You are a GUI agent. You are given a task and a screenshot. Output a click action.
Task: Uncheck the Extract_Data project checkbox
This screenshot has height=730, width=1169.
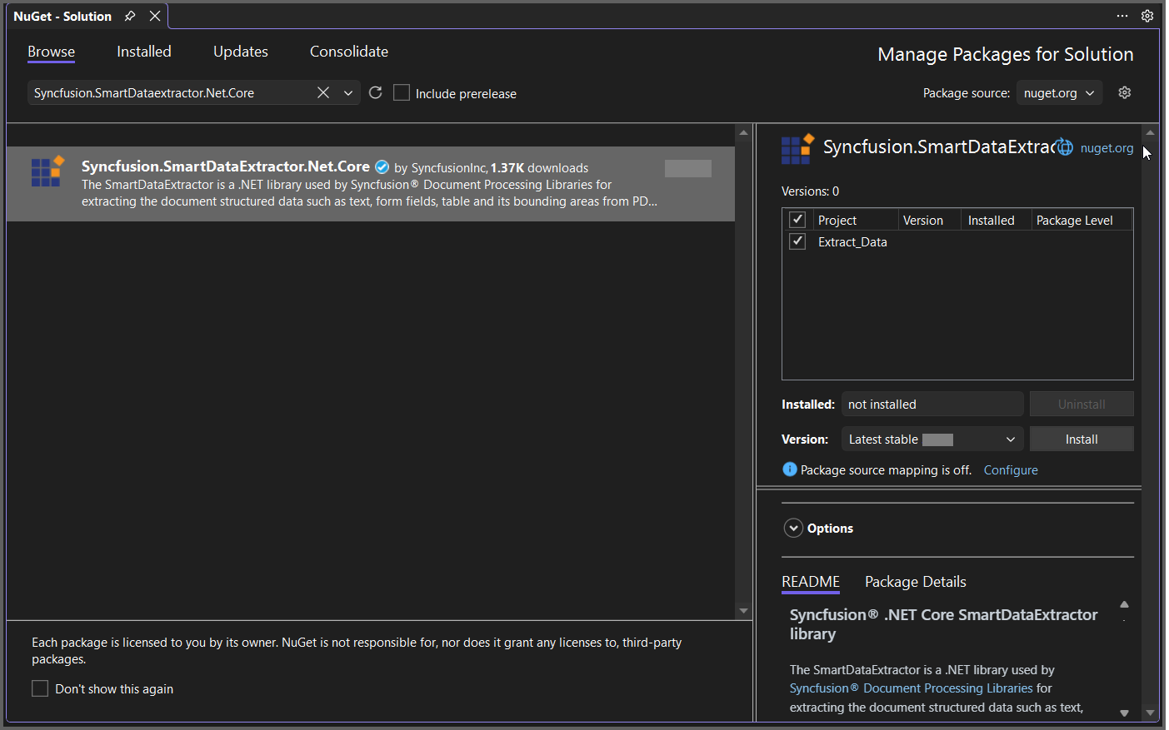tap(797, 241)
